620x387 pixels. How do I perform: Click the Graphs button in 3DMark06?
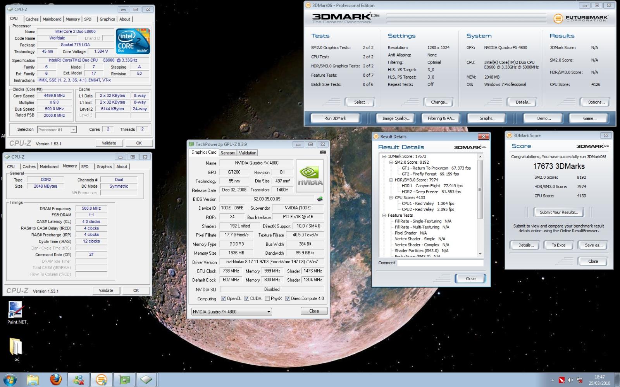pyautogui.click(x=487, y=118)
